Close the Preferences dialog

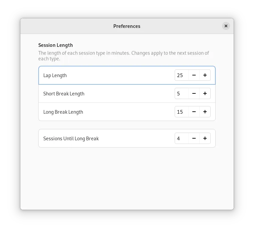226,26
